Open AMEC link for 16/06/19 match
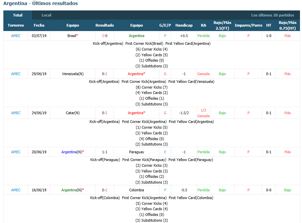The image size is (302, 223). [16, 190]
